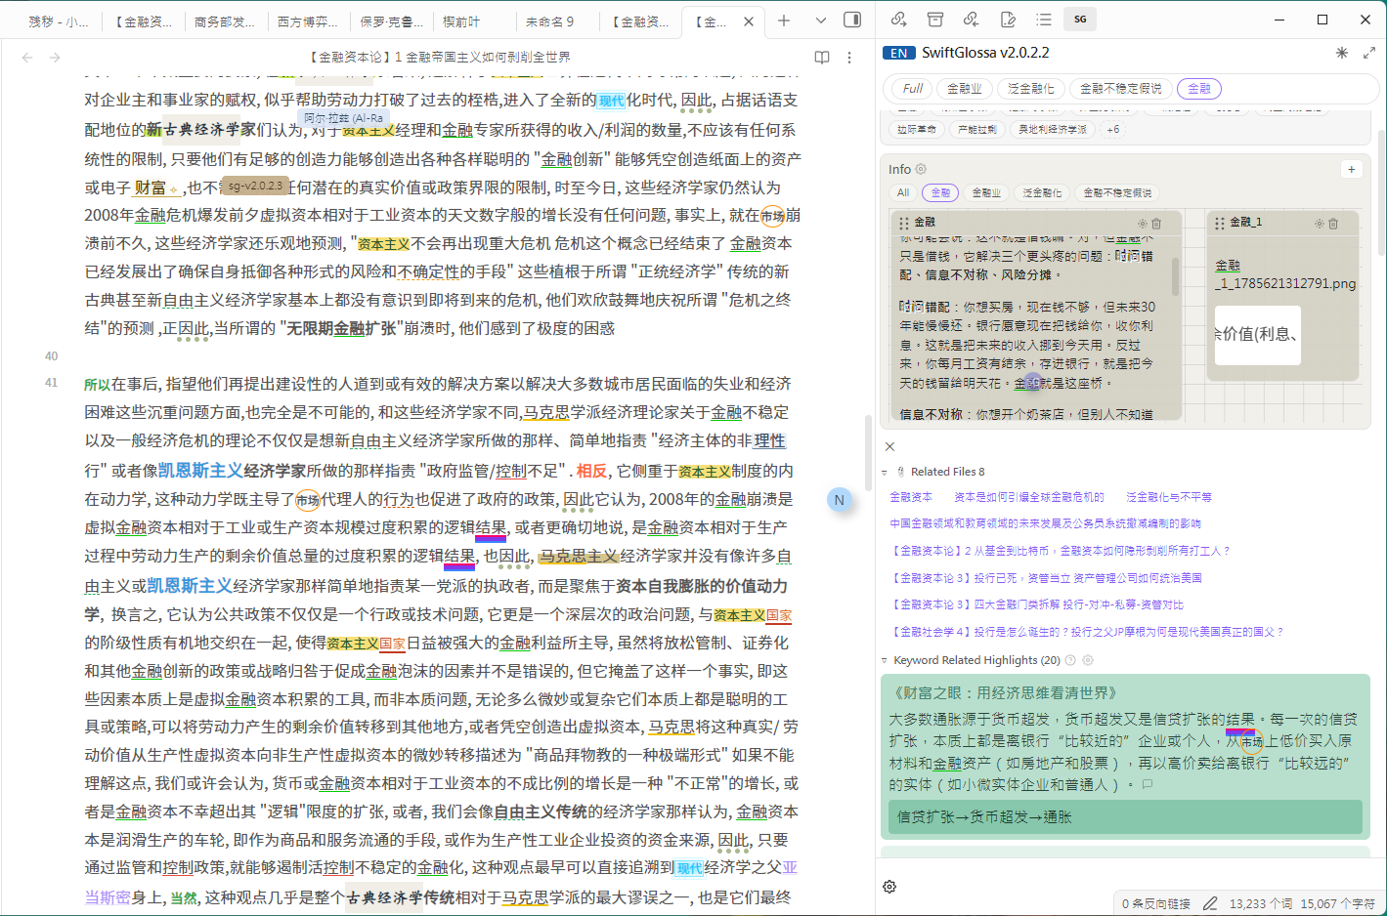
Task: Click the comment icon in highlight card
Action: [1147, 784]
